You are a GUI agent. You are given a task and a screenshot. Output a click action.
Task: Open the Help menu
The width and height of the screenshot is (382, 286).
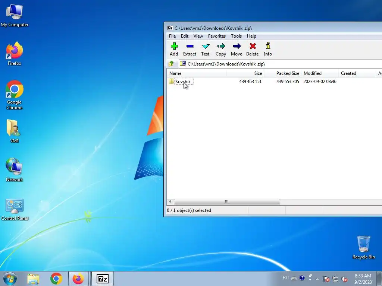251,36
